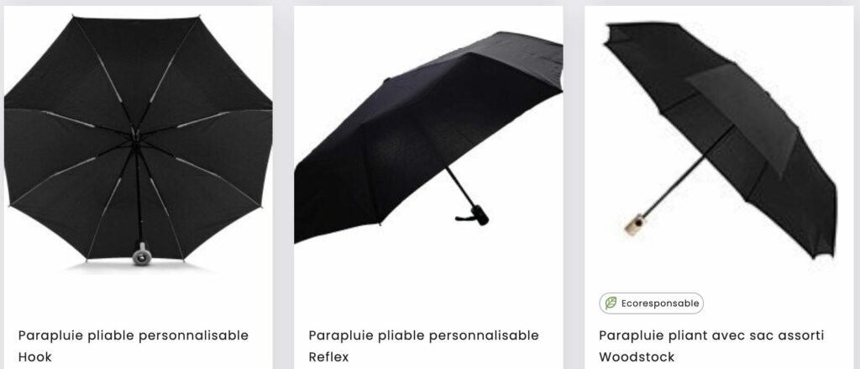860x369 pixels.
Task: Click the word 'Woodstock' in the third title
Action: tap(637, 357)
